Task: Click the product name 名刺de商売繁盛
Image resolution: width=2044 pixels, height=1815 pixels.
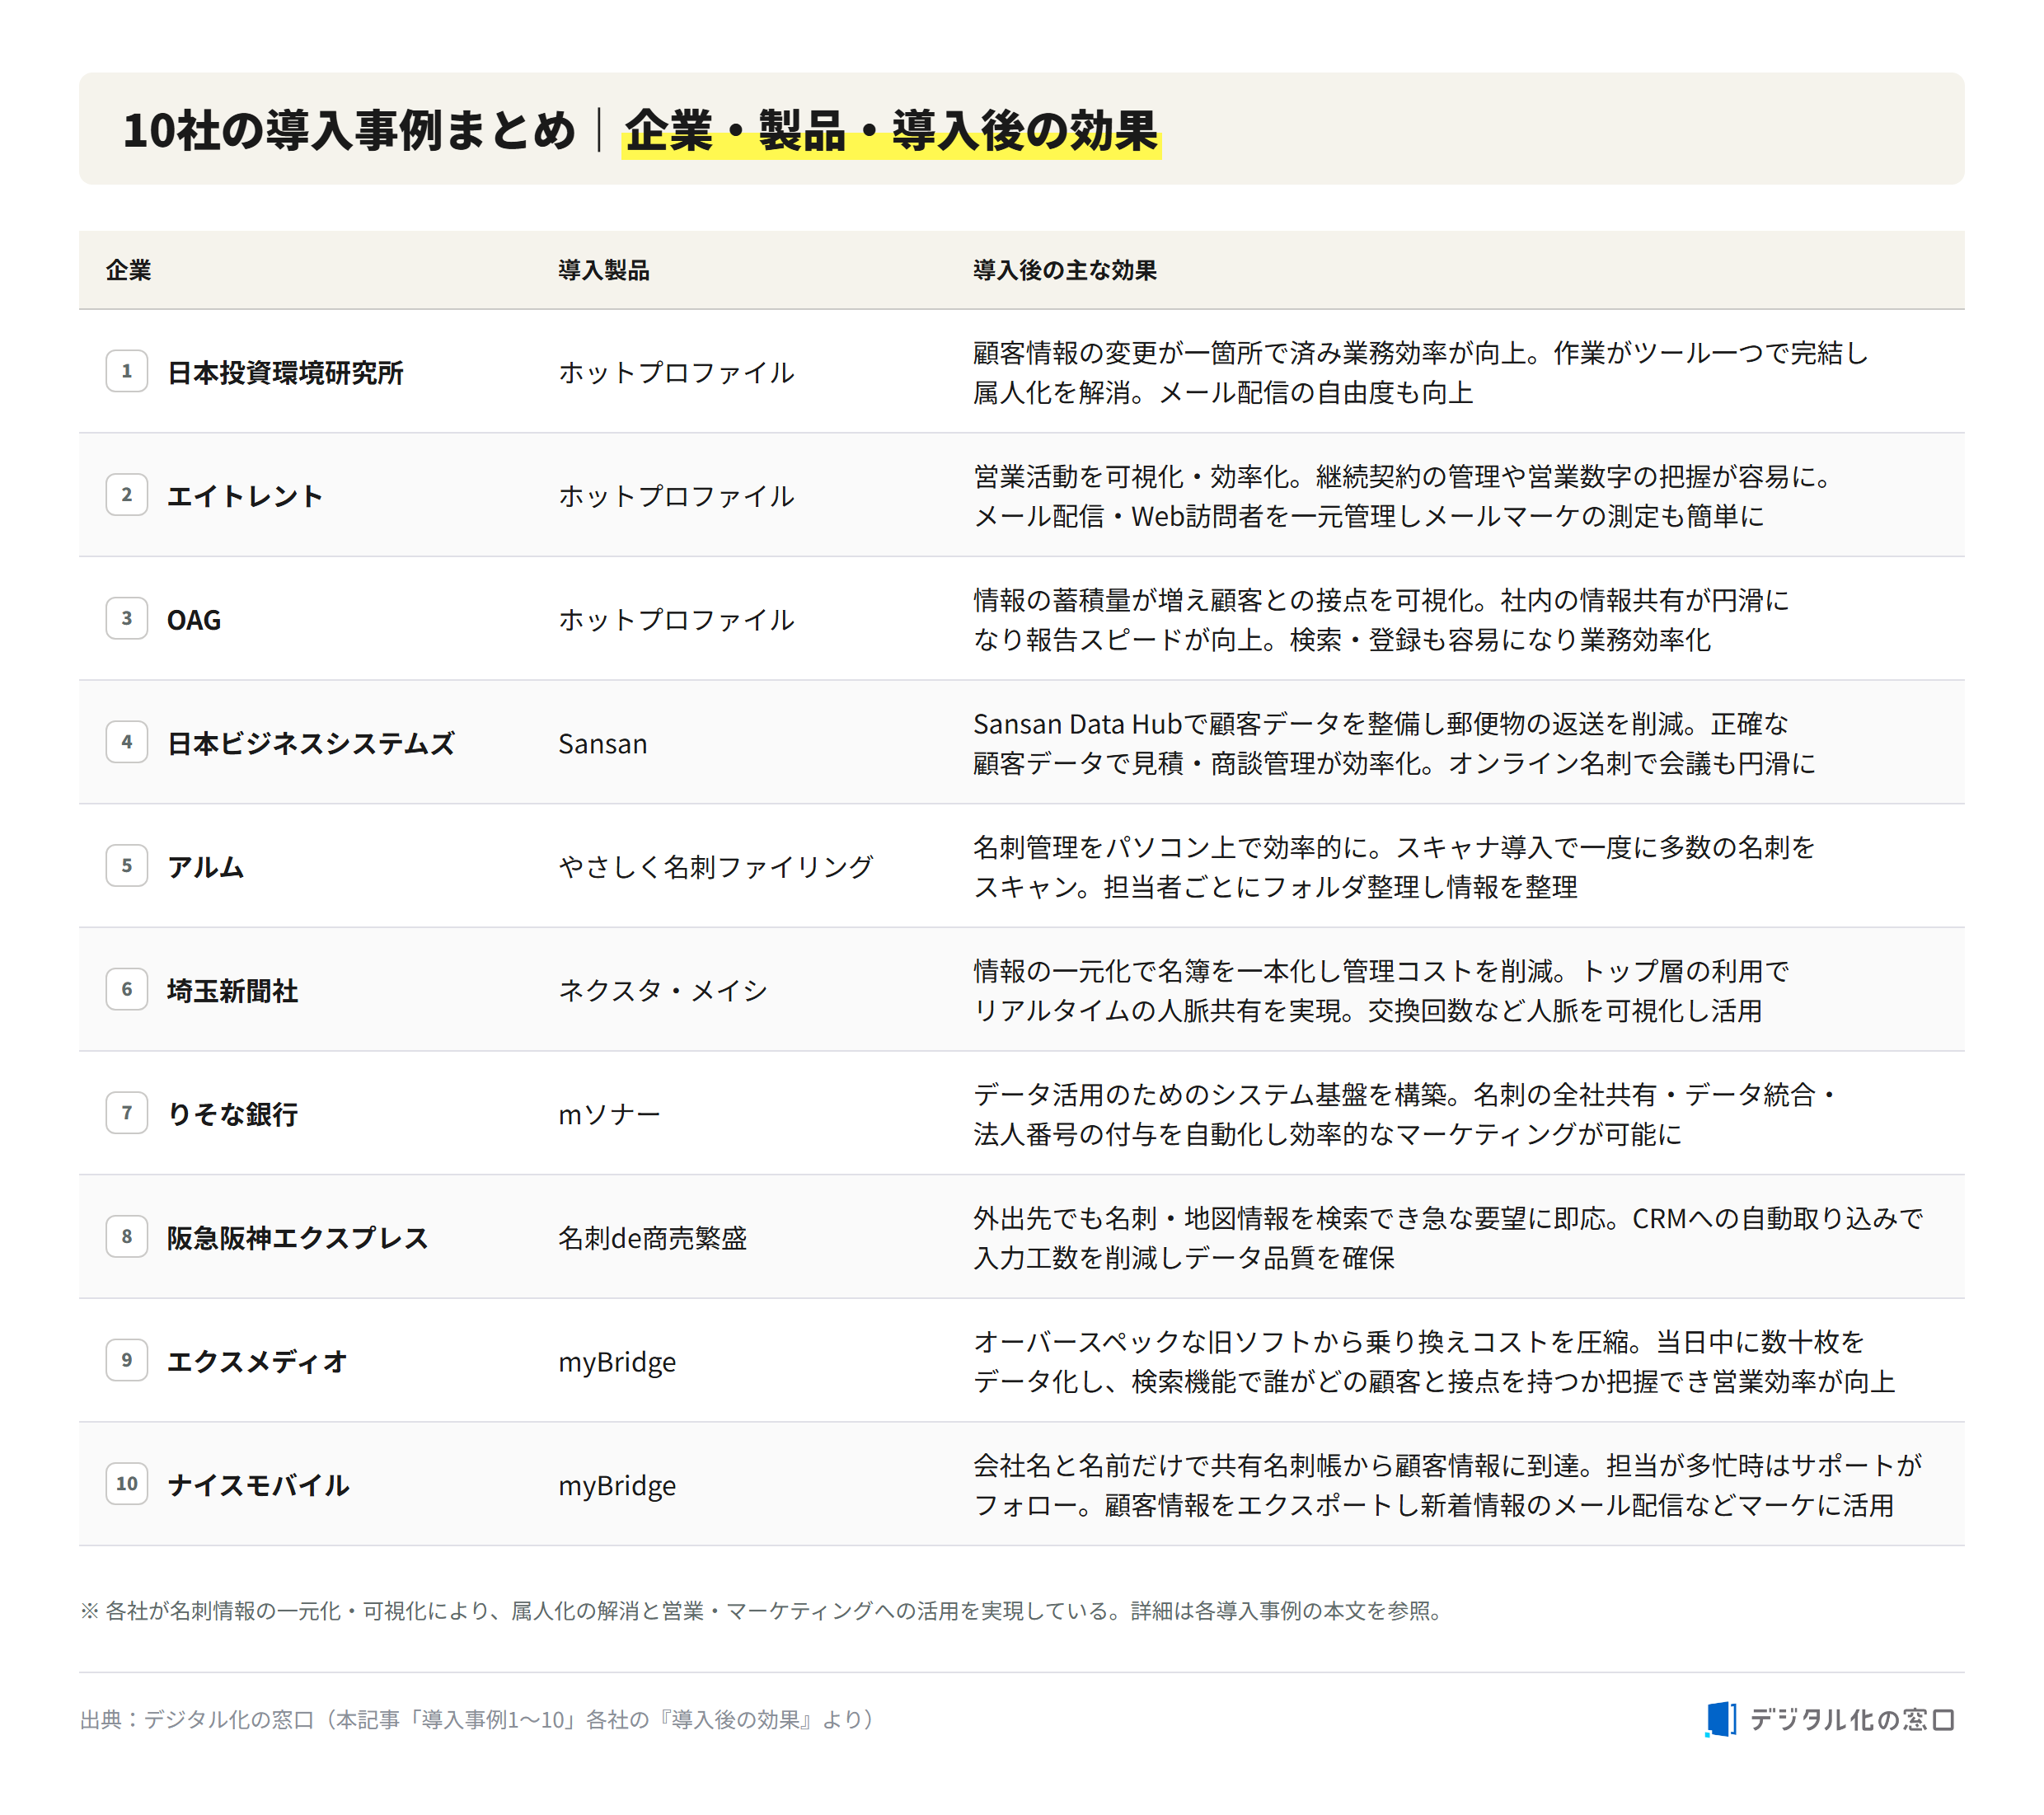Action: tap(653, 1238)
